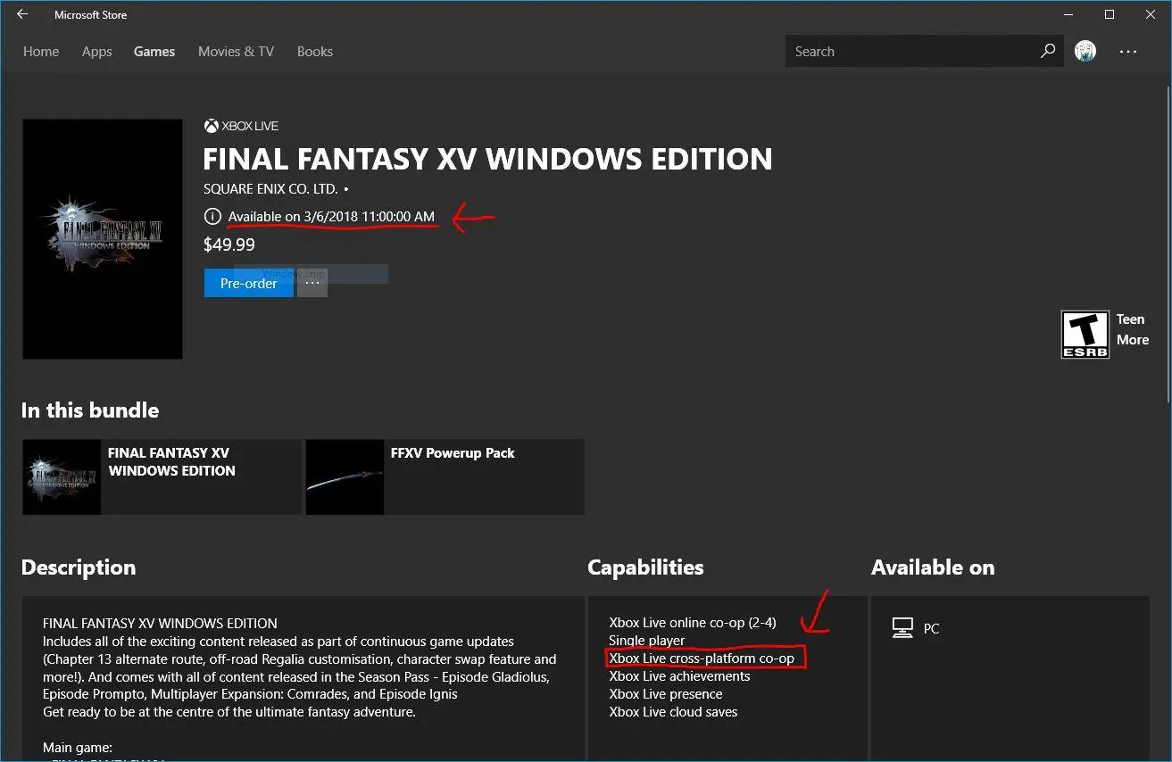The image size is (1172, 762).
Task: Click the Teen rating label
Action: (x=1130, y=319)
